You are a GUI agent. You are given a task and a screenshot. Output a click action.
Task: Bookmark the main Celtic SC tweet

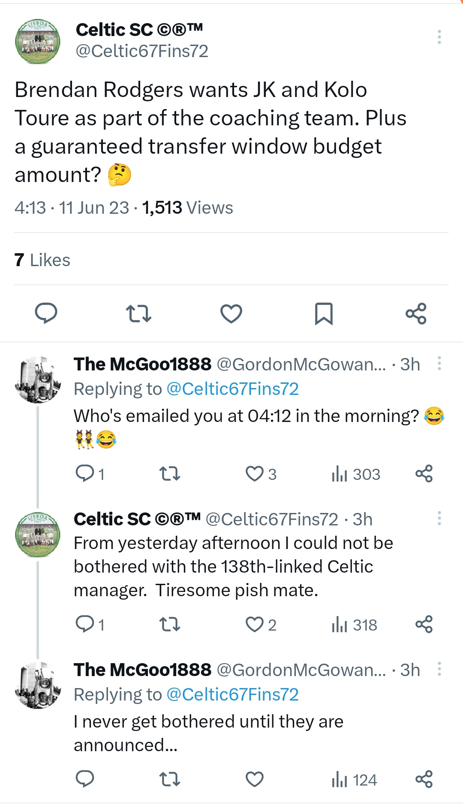click(324, 313)
